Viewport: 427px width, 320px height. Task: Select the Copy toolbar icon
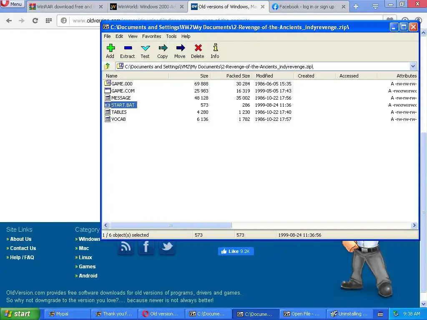click(x=163, y=48)
